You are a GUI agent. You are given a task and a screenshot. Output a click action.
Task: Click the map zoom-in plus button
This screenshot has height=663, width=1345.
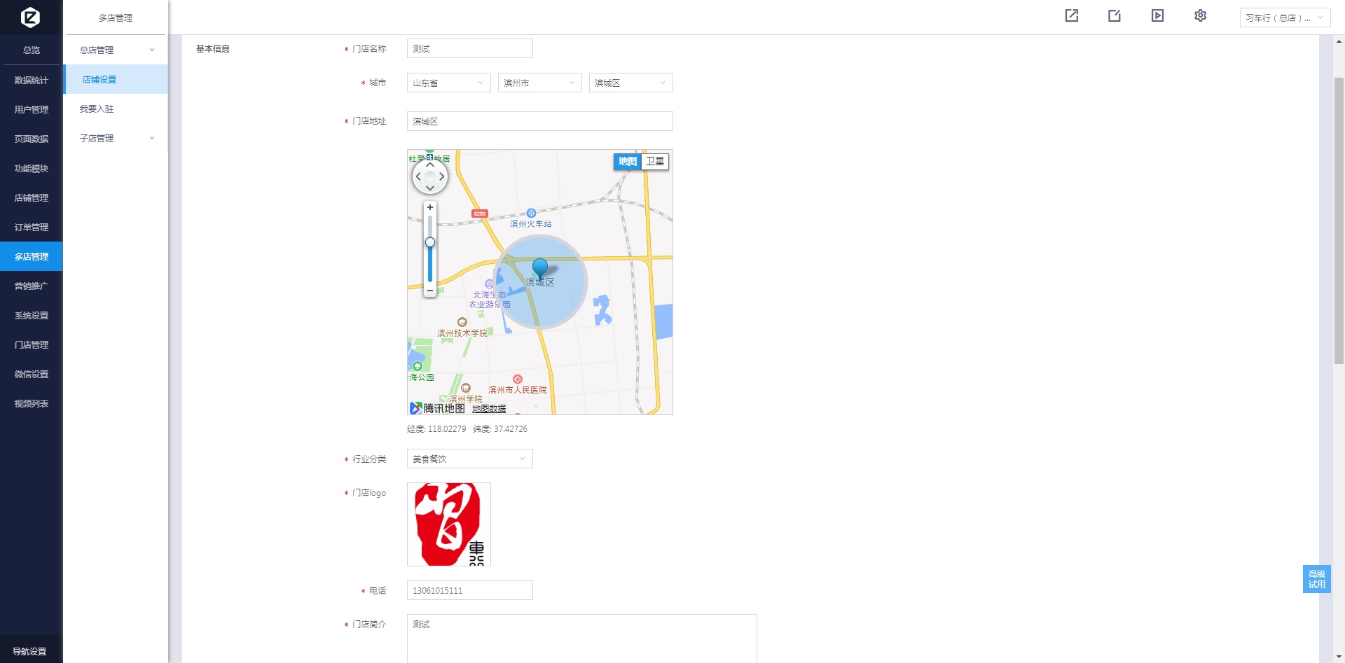430,207
